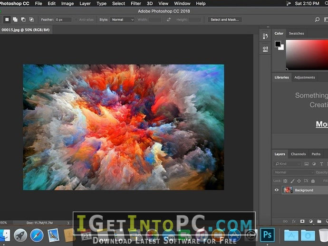
Task: Toggle the Anti-alias checkbox
Action: (x=77, y=19)
